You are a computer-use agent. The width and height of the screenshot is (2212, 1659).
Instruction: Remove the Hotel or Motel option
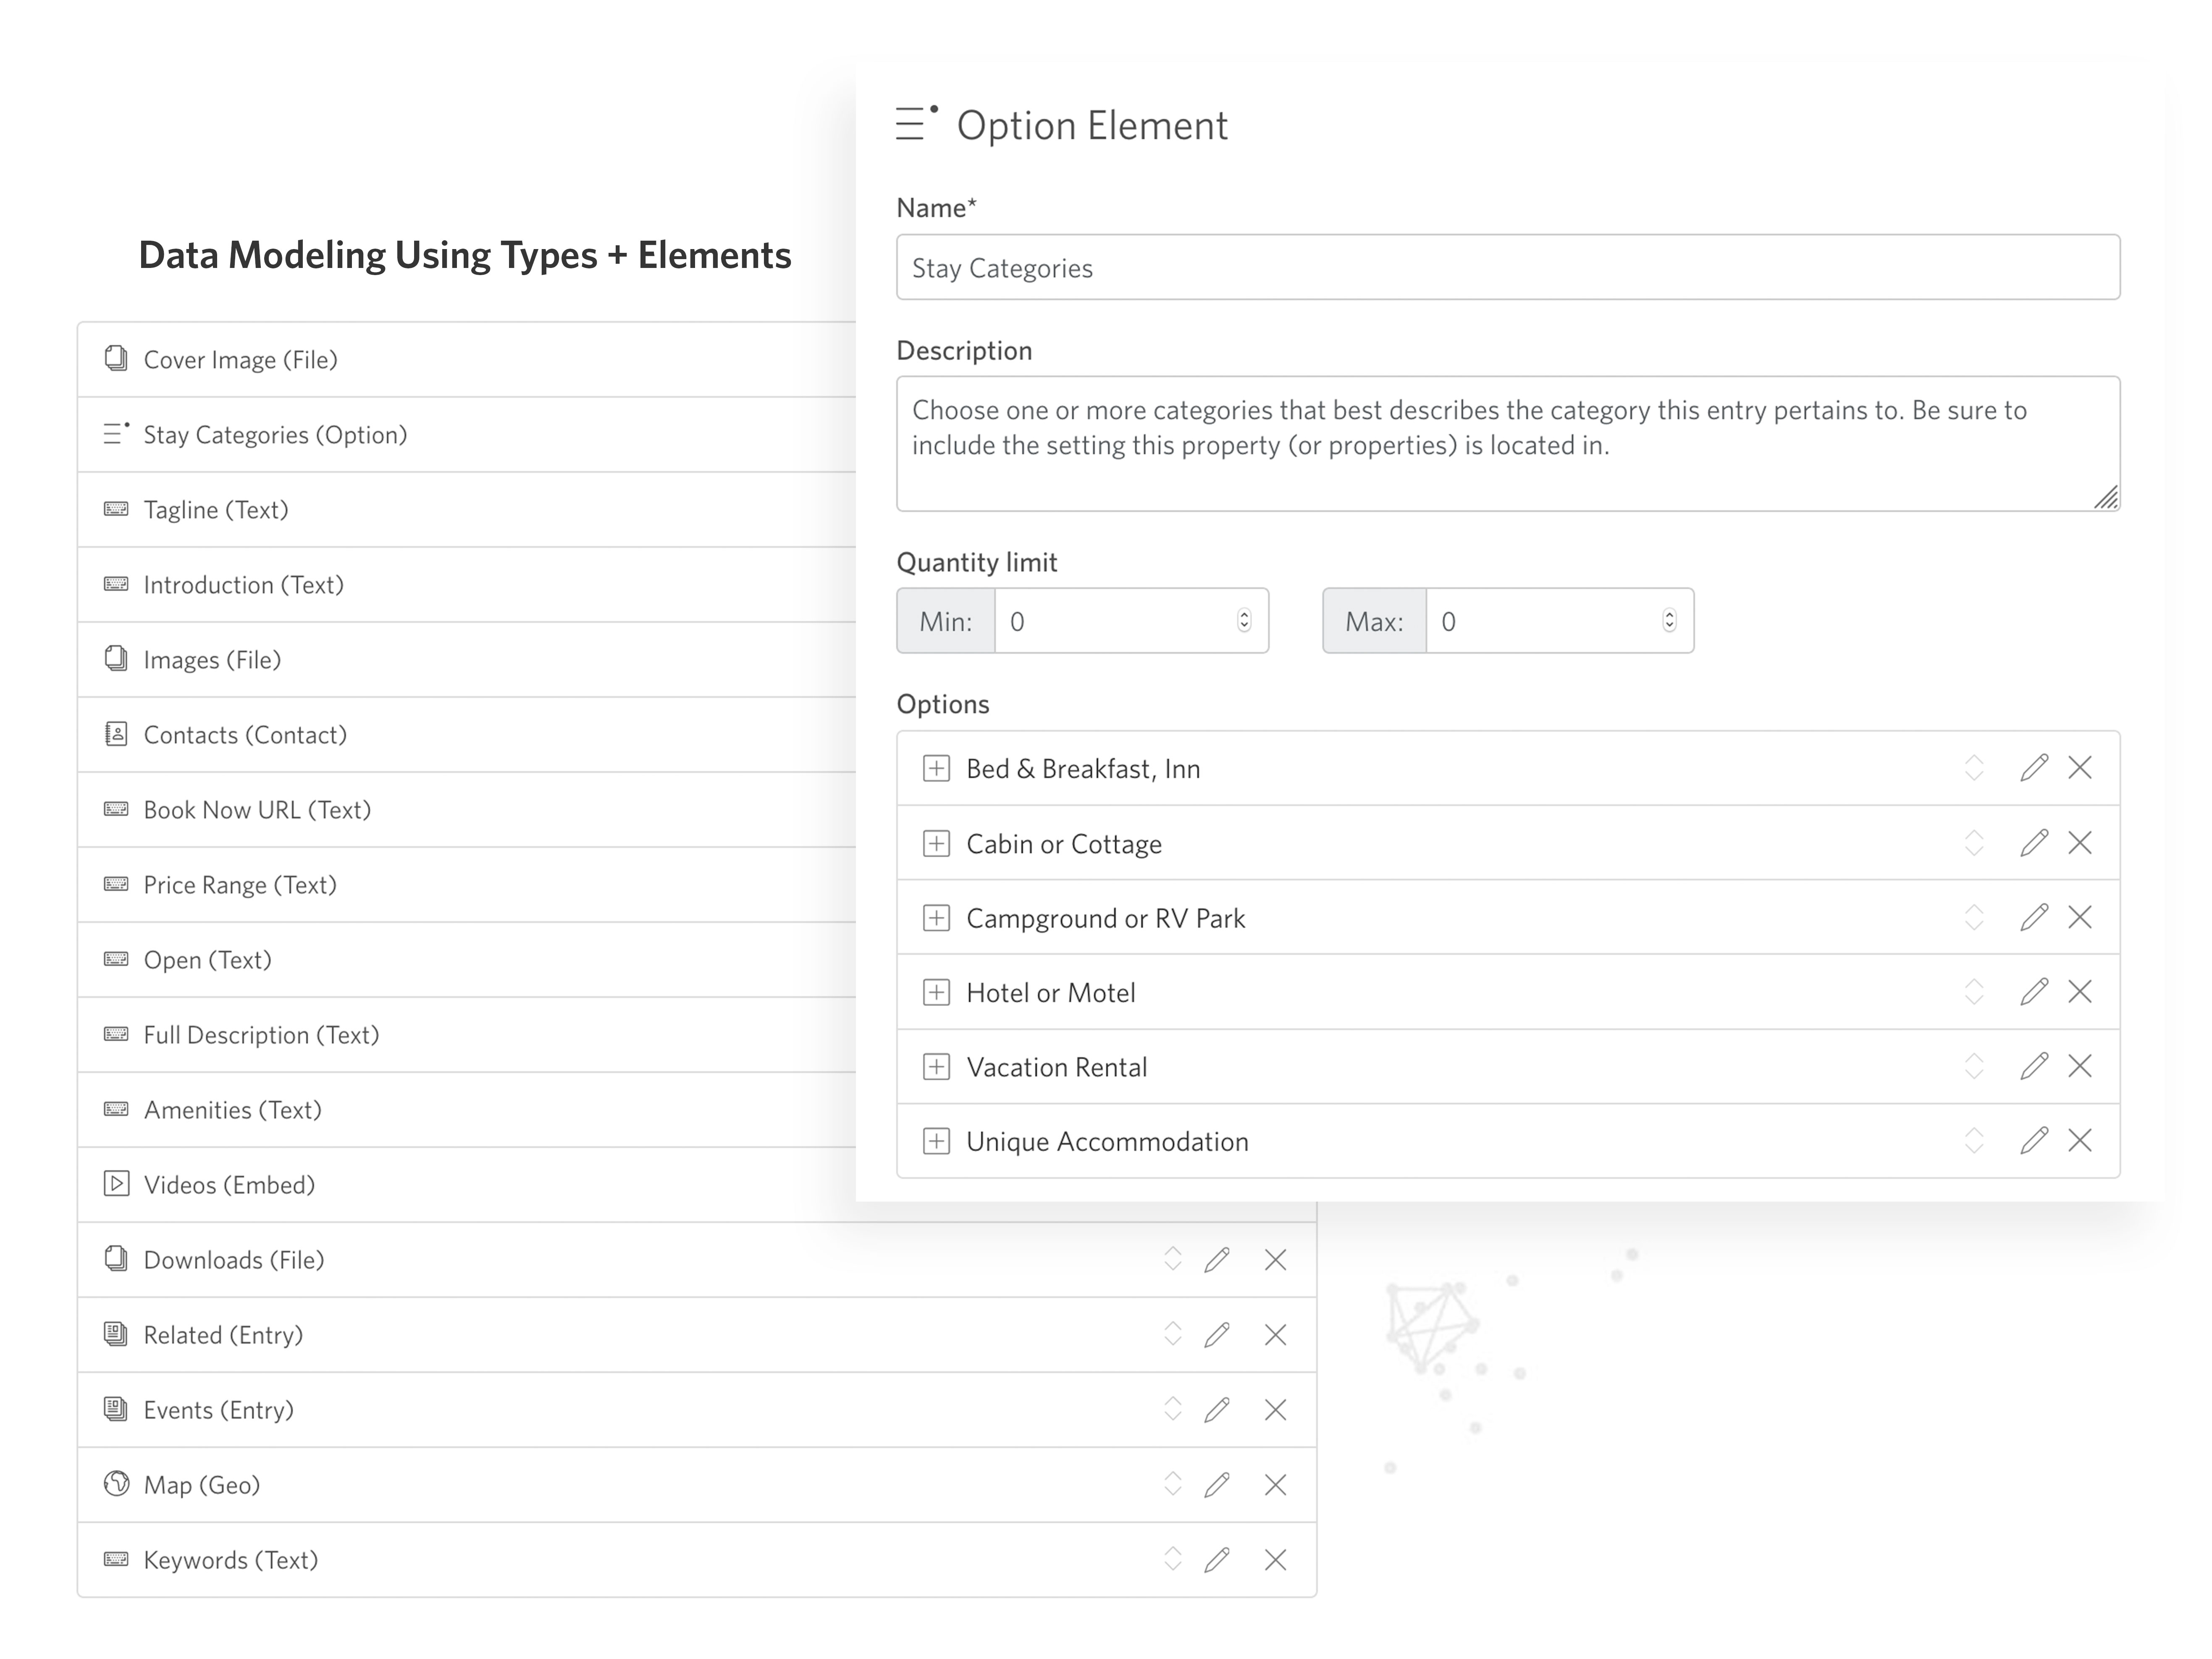(x=2080, y=992)
